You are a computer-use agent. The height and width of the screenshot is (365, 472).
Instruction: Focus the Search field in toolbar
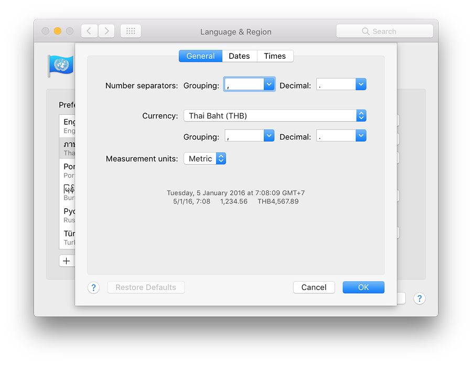pyautogui.click(x=385, y=31)
